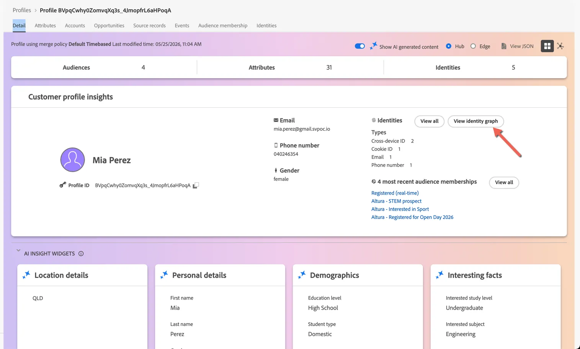580x349 pixels.
Task: Open the Registered (real-time) audience link
Action: 395,193
